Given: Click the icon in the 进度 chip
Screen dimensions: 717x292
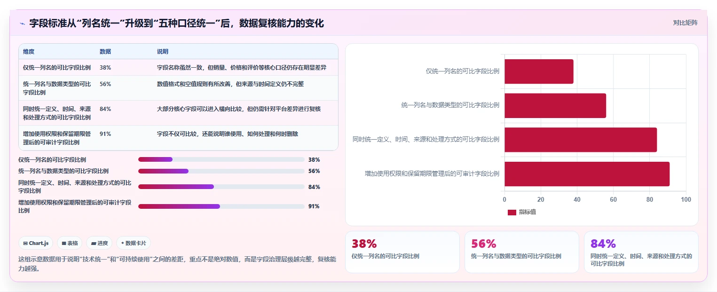Looking at the screenshot, I should (x=94, y=244).
